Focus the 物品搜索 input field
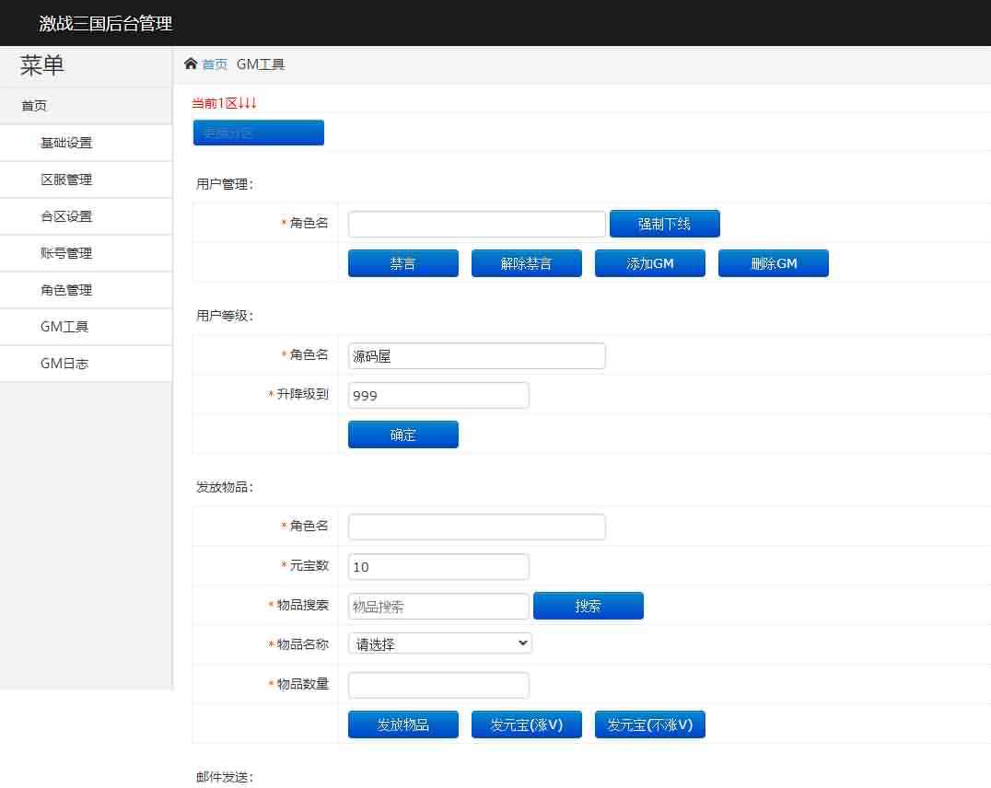The height and width of the screenshot is (788, 991). [x=438, y=606]
